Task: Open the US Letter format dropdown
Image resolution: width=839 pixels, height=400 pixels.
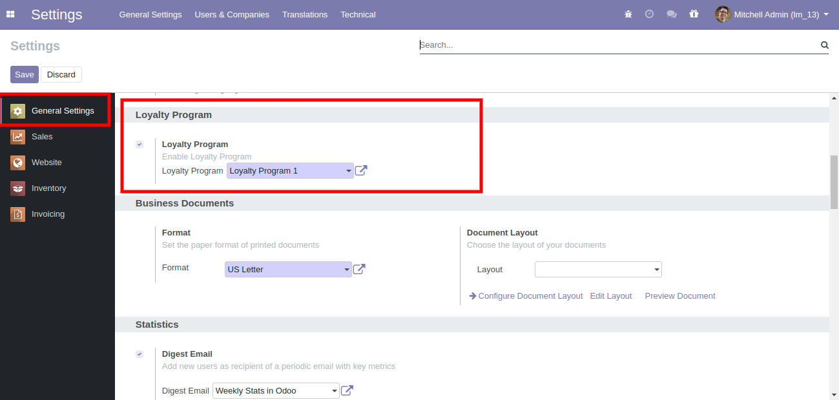Action: [x=288, y=269]
